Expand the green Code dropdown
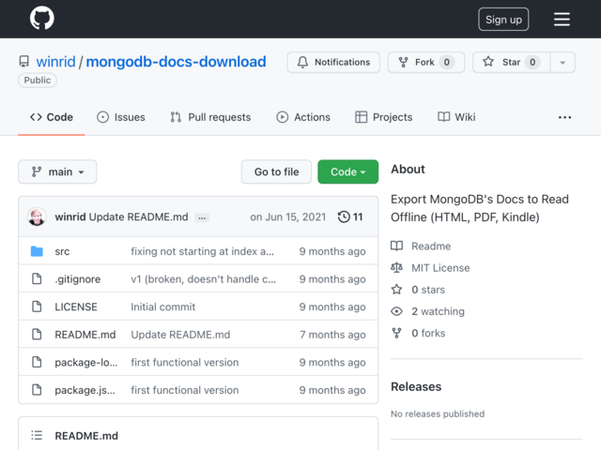 coord(348,172)
